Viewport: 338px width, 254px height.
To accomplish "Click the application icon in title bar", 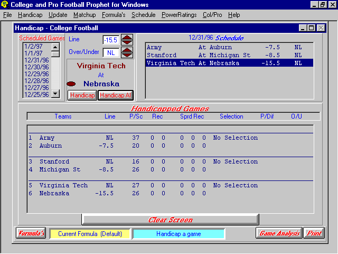I will point(5,5).
